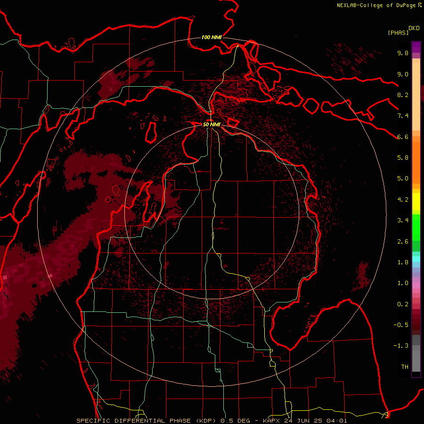Pick the pink band of the color scale
Viewport: 424px width, 424px height.
coord(416,285)
